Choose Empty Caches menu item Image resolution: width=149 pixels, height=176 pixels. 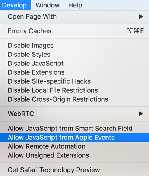pos(74,31)
